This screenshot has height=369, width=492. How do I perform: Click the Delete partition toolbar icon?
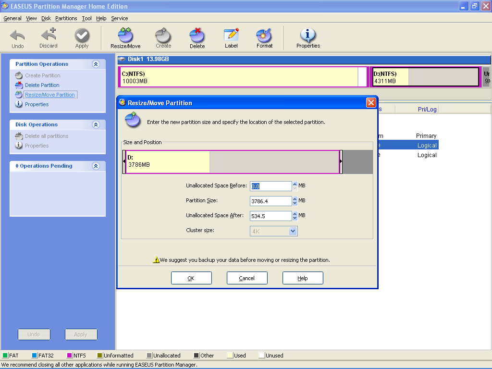coord(197,37)
